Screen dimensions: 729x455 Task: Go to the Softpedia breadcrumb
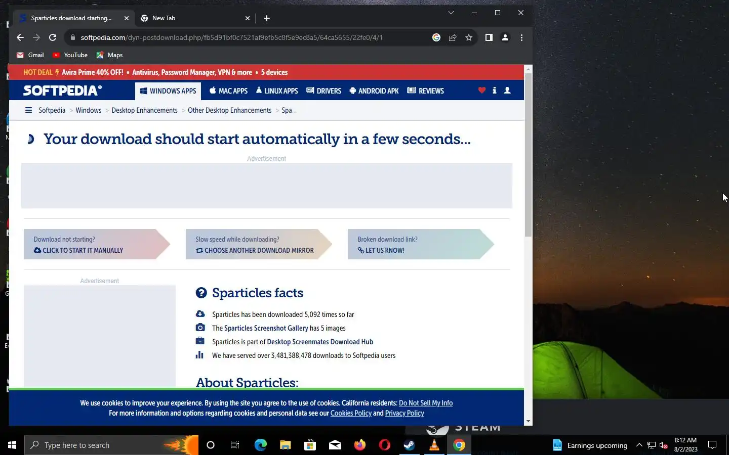[52, 110]
